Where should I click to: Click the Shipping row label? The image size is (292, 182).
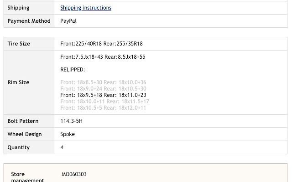[x=18, y=8]
